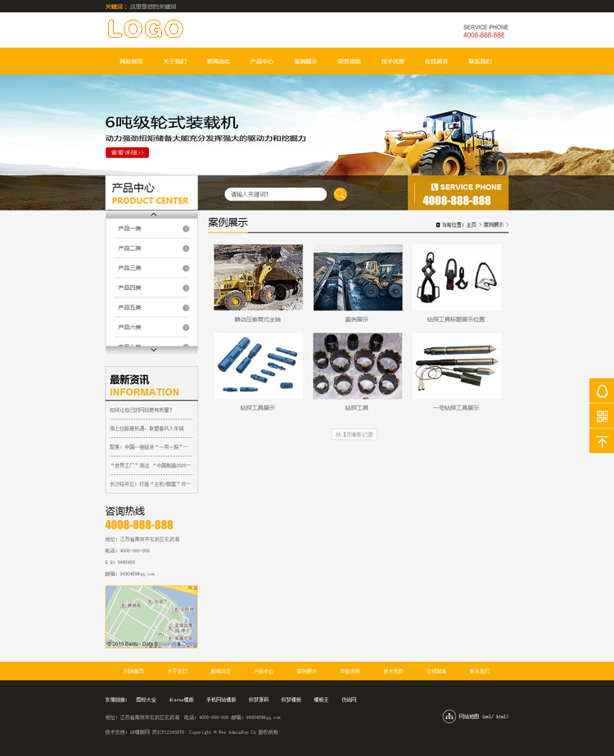Open friend link 手机网站模板
614x756 pixels.
(221, 699)
